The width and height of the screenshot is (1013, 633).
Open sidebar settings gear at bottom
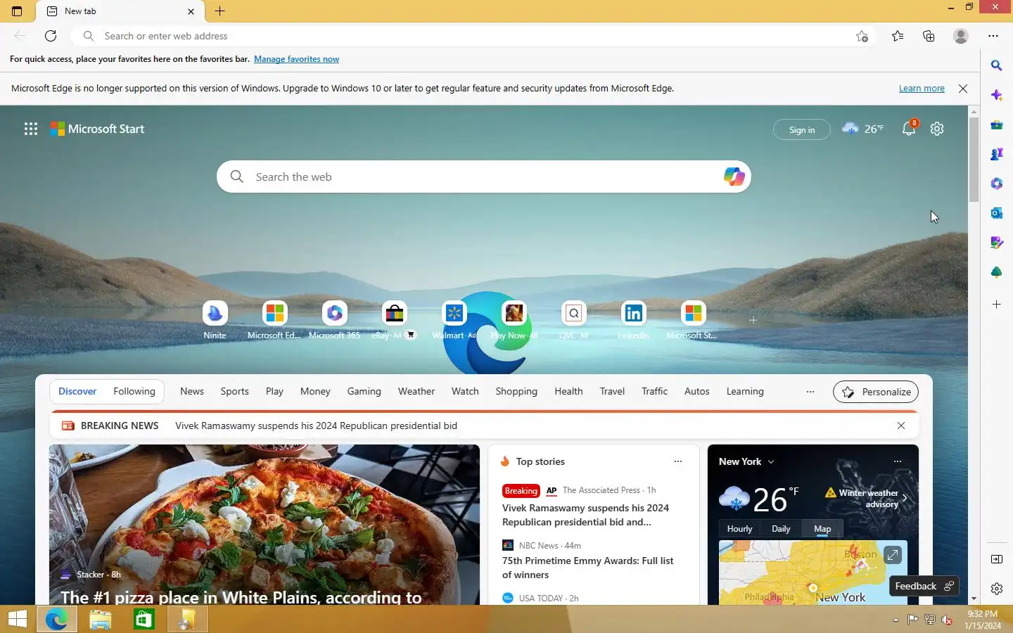tap(996, 589)
